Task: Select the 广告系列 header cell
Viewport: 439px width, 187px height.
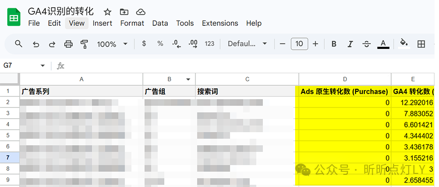Action: [81, 91]
